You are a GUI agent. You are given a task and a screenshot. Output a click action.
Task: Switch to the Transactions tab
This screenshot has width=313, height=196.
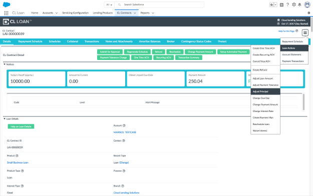pyautogui.click(x=92, y=41)
